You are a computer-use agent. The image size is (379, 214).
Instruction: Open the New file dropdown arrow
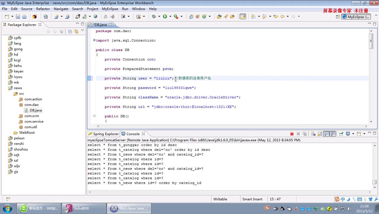[12, 17]
